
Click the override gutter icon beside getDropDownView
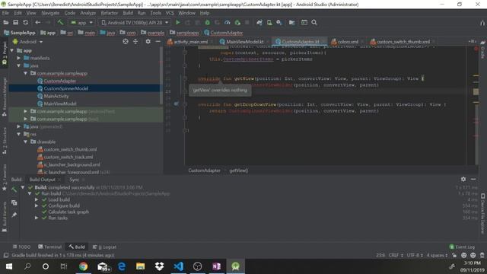(176, 104)
